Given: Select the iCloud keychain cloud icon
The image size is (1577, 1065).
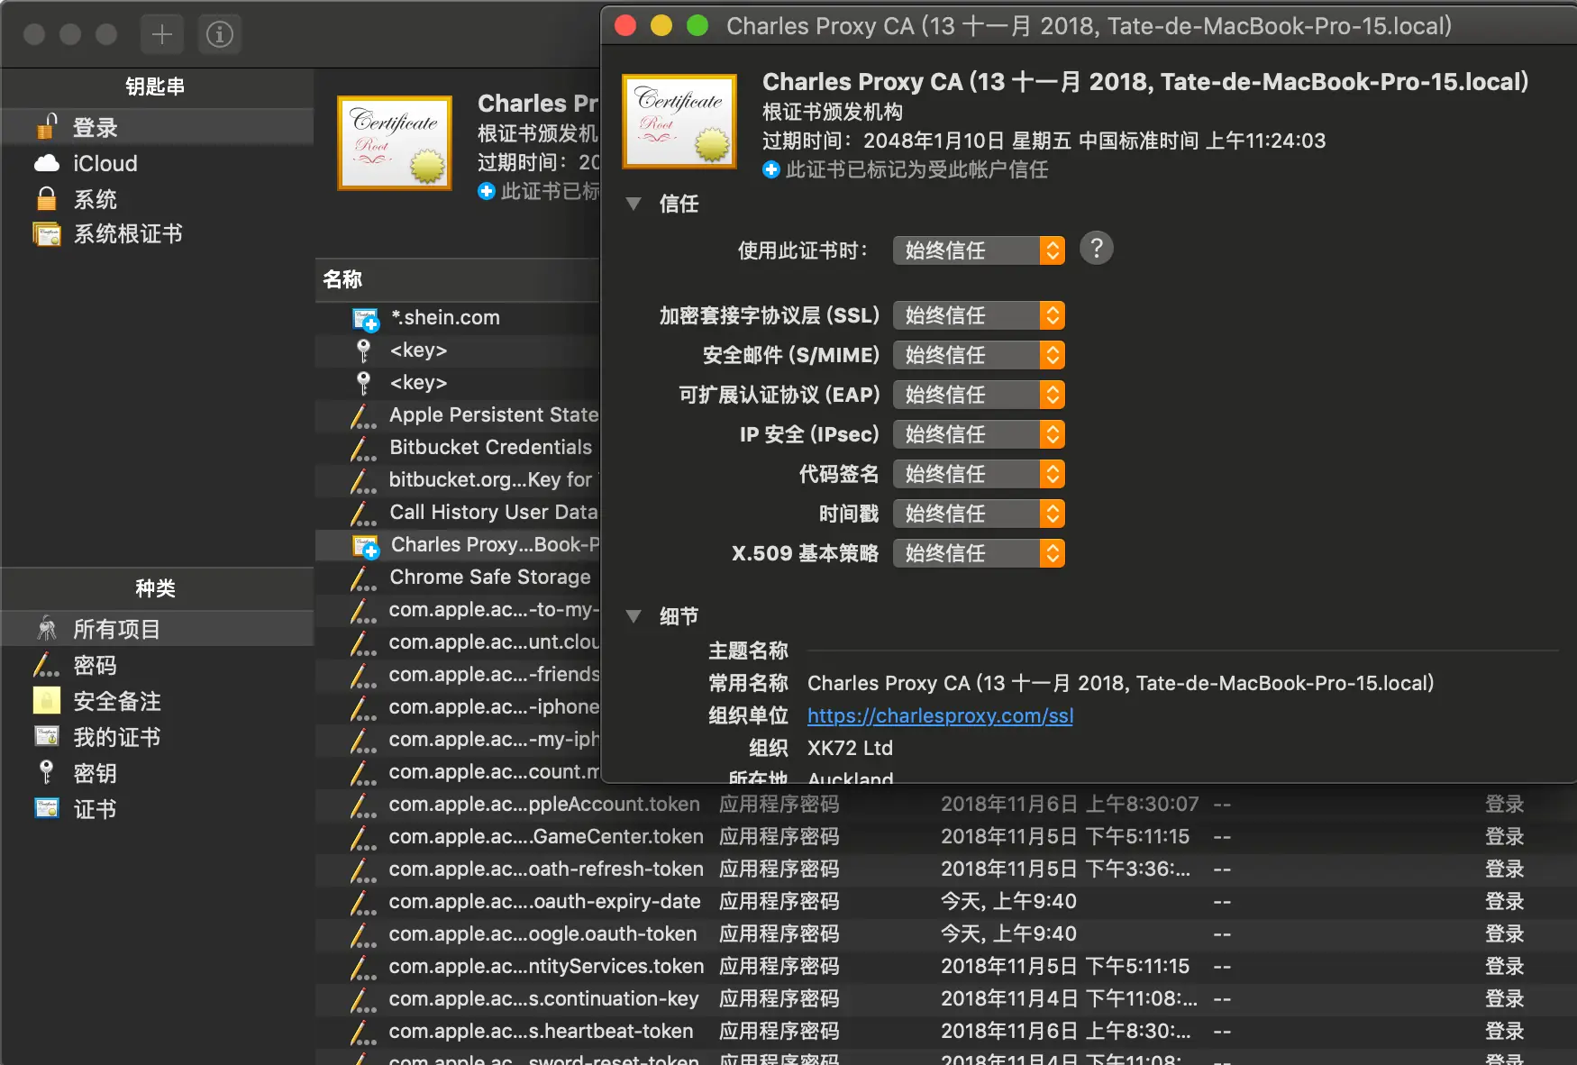Looking at the screenshot, I should (x=47, y=163).
